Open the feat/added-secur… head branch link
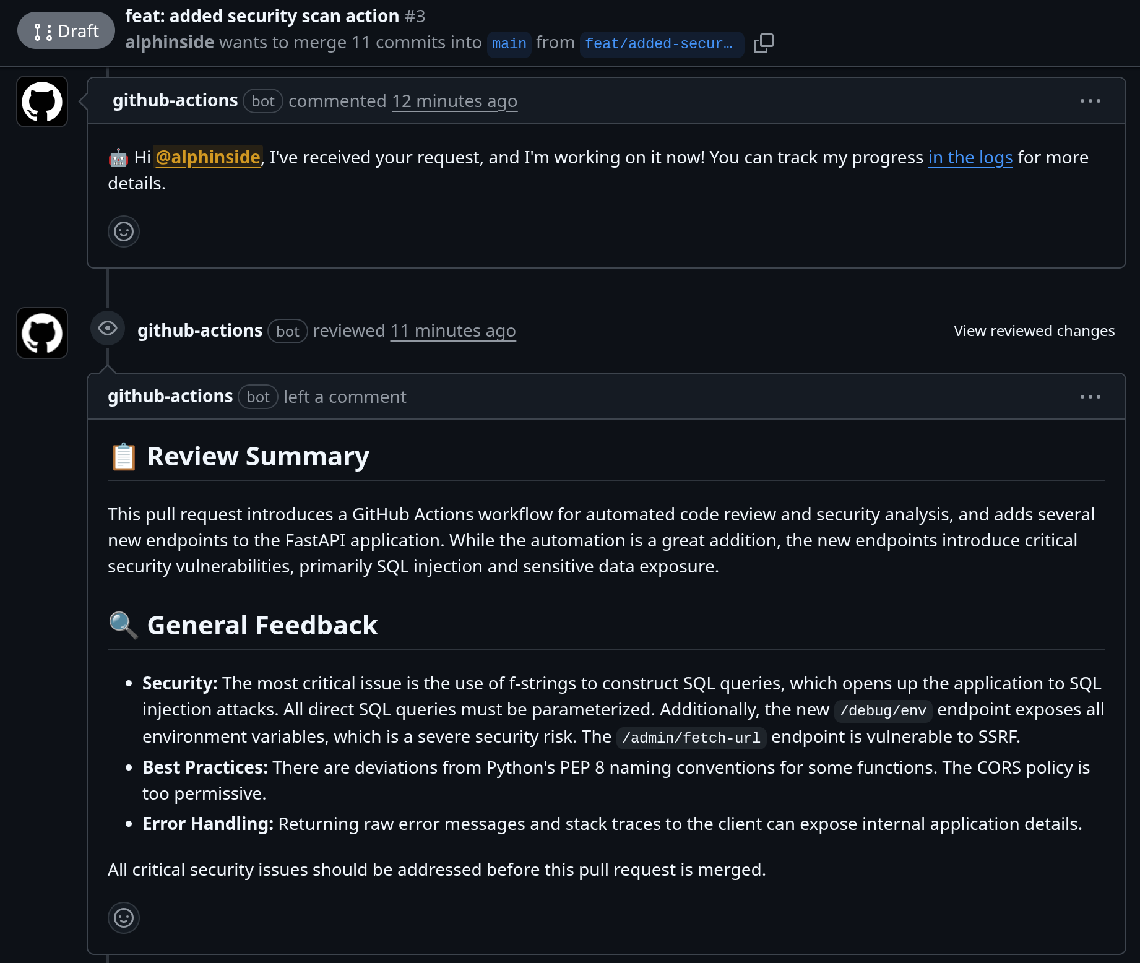Image resolution: width=1140 pixels, height=963 pixels. point(660,44)
